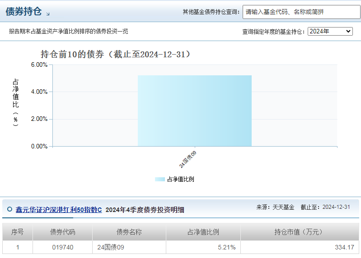Open 鑫元华证沪深港红利50指数C fund link
The image size is (361, 258).
(59, 210)
